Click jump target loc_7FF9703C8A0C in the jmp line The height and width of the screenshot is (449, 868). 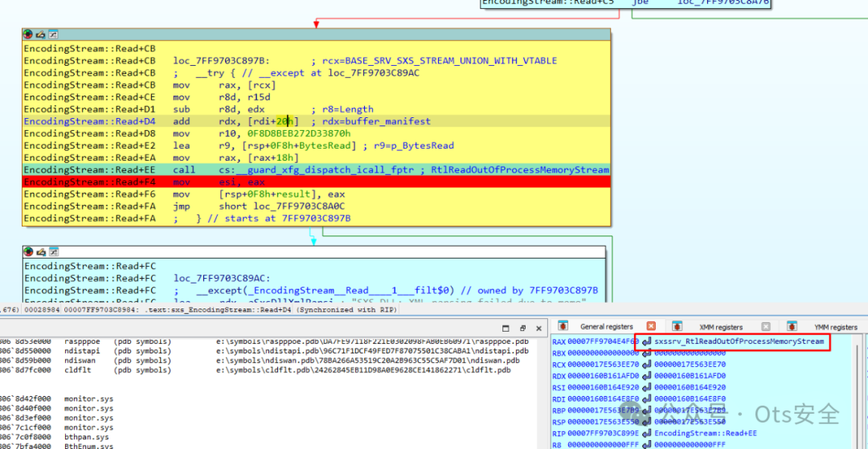298,206
